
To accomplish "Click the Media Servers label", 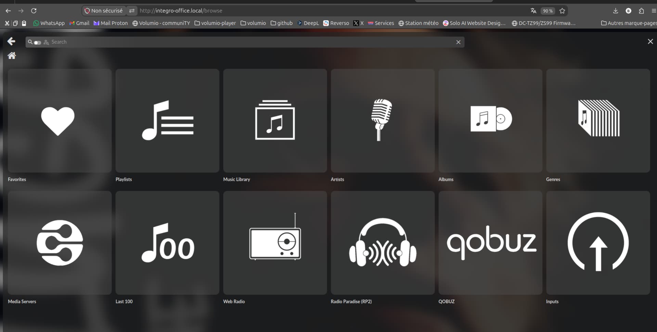I will (x=22, y=302).
